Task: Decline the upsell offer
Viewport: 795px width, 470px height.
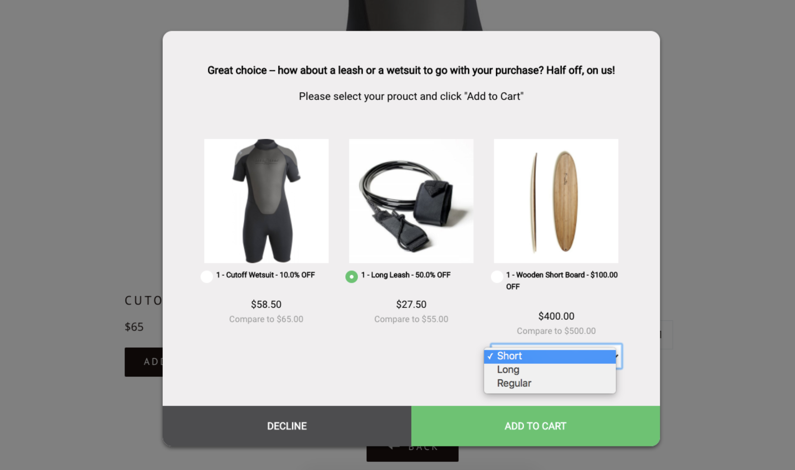Action: [287, 426]
